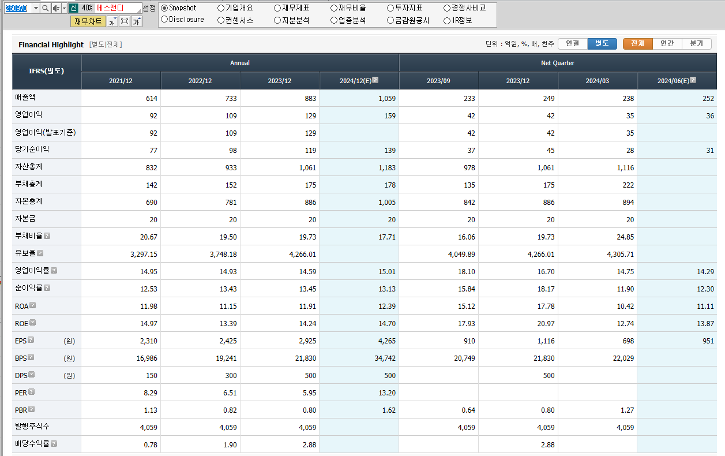This screenshot has width=725, height=456.
Task: Click the help icon next to 2024/12(E)
Action: [x=375, y=80]
